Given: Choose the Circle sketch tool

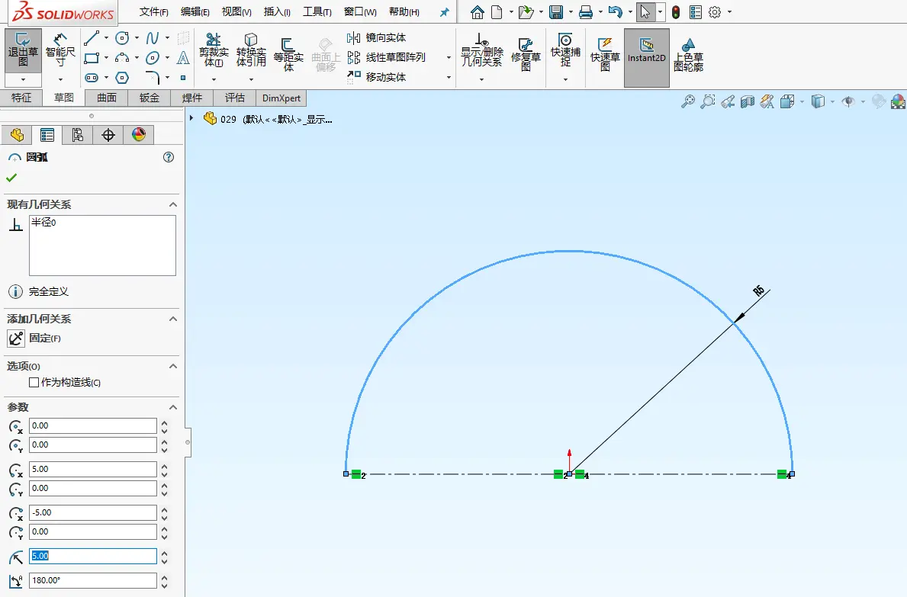Looking at the screenshot, I should [x=122, y=39].
